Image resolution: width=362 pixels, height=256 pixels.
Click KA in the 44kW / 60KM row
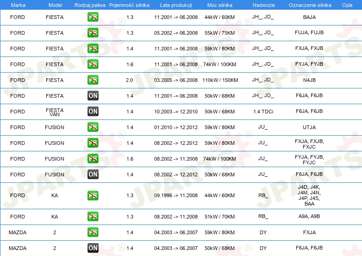[x=55, y=195]
